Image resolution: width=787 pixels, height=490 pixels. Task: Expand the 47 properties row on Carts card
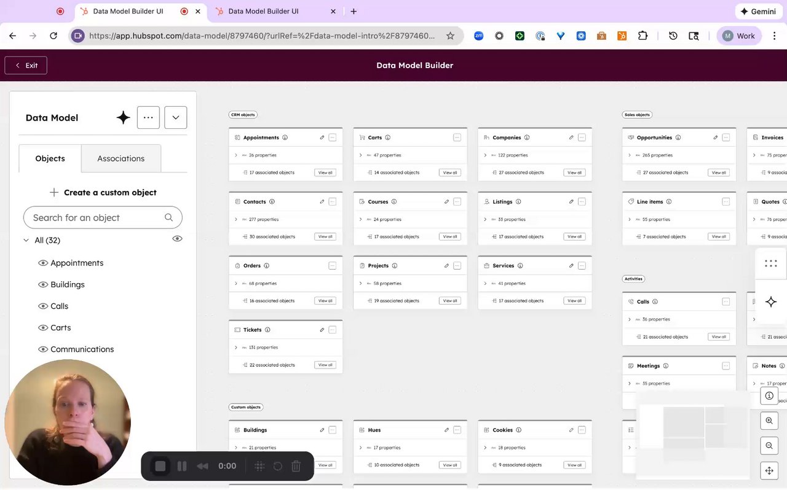(361, 155)
